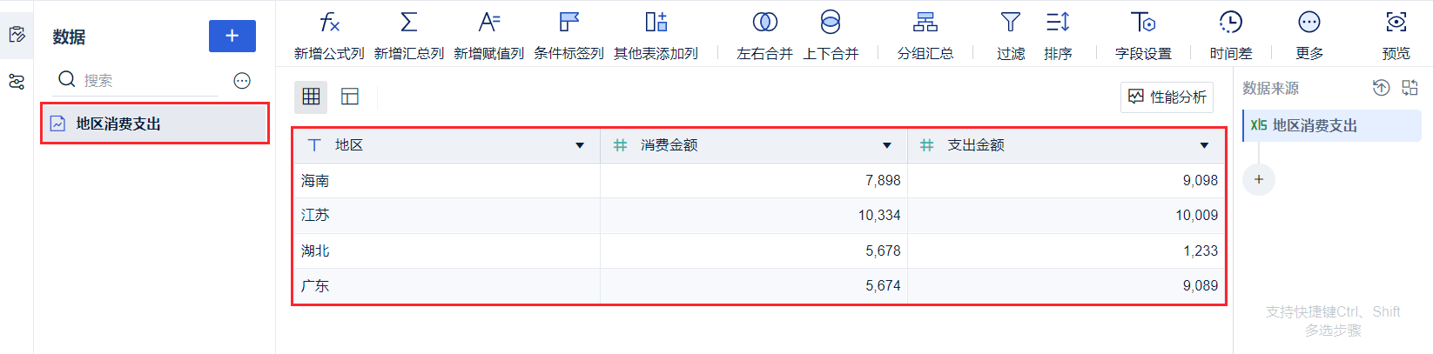
Task: Click the 性能分析 button
Action: click(1167, 97)
